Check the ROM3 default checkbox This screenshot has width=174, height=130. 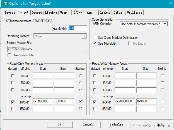13,90
